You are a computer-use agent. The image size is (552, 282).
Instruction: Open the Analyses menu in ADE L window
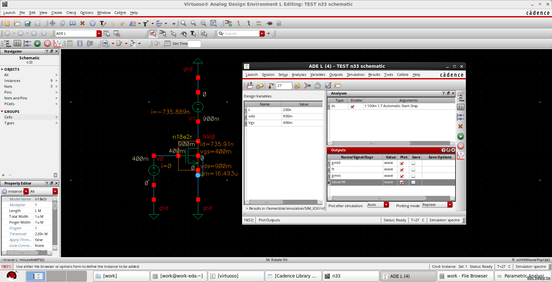(299, 75)
